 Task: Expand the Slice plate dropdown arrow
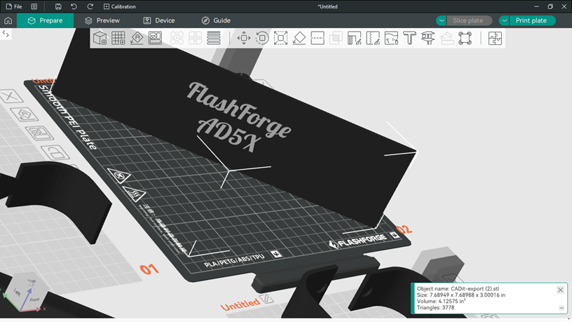coord(441,20)
